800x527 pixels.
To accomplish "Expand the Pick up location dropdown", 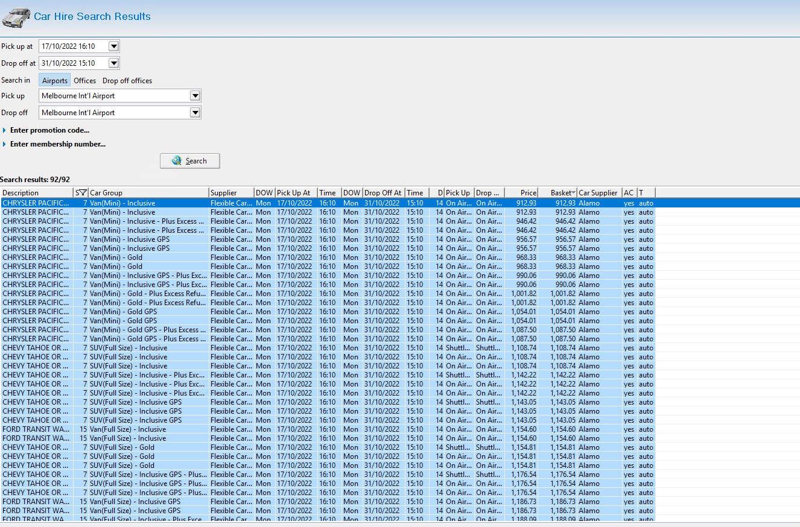I will 195,96.
